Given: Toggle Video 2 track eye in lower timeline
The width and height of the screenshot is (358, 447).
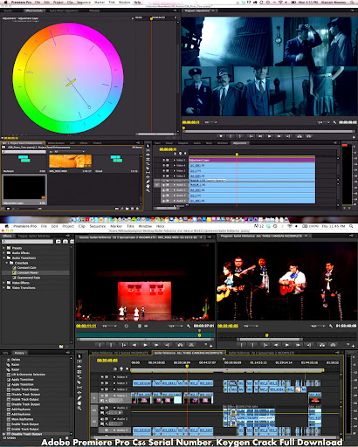Looking at the screenshot, I should point(102,389).
